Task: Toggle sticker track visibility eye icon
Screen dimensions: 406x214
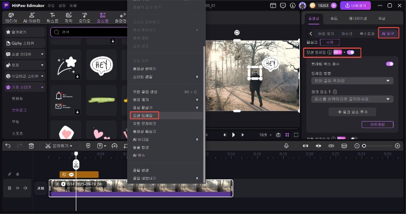Action: [18, 174]
